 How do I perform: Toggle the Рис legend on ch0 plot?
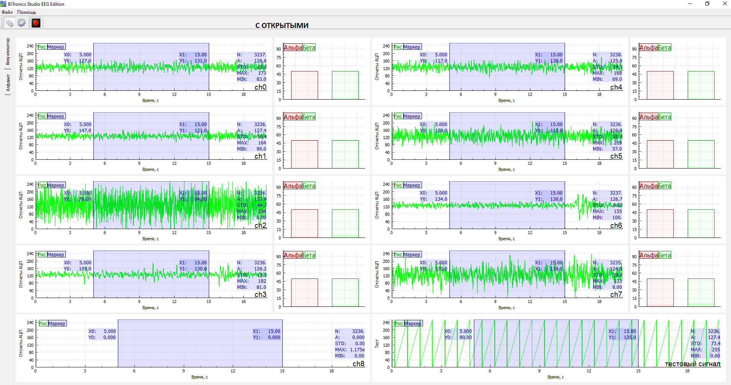42,47
